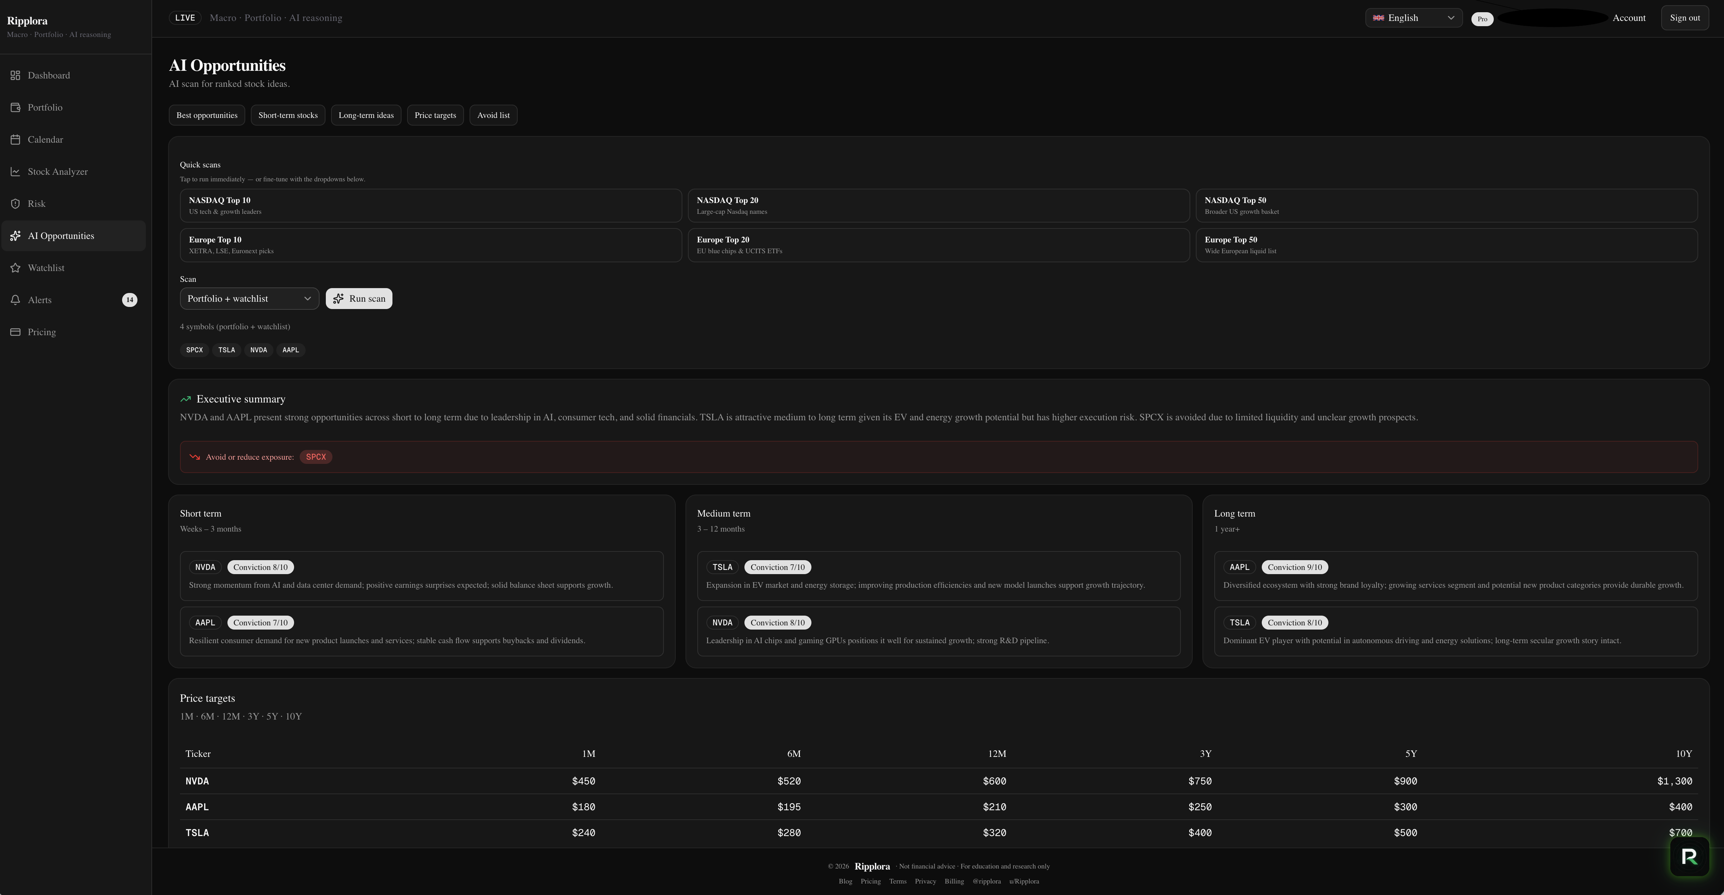
Task: Click the sparkle icon inside Run scan button
Action: coord(339,298)
